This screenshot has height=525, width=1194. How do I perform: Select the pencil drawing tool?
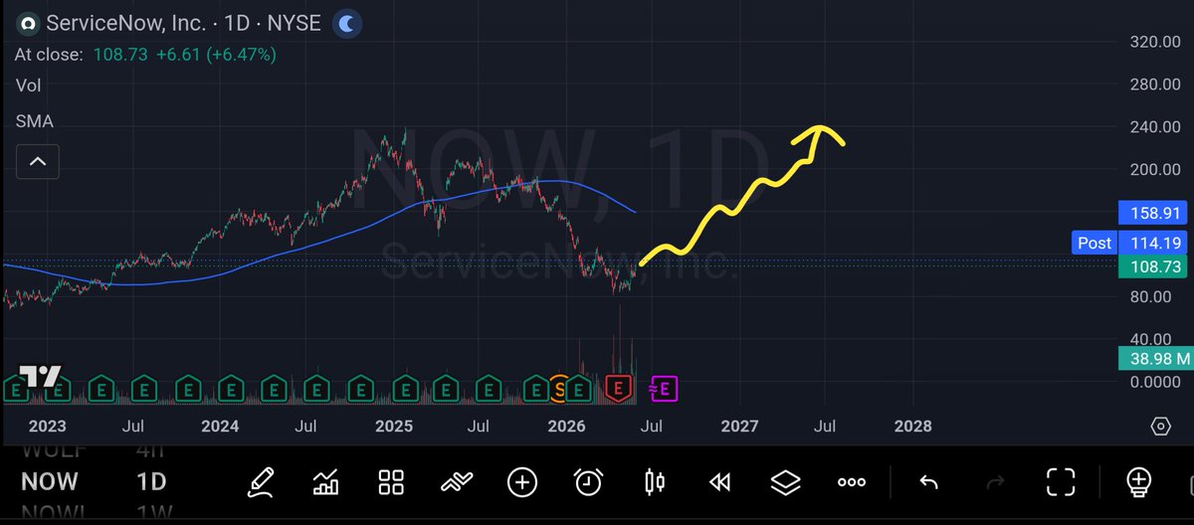point(261,482)
